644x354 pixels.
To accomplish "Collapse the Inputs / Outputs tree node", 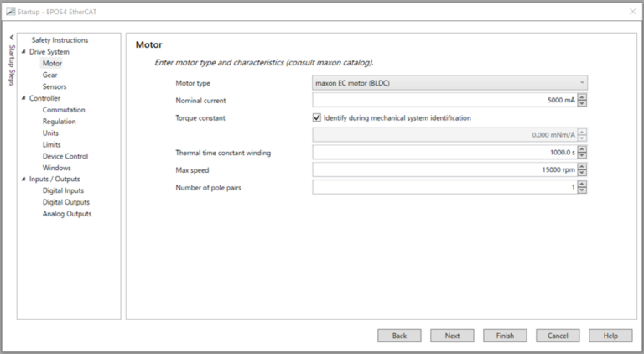I will pyautogui.click(x=23, y=179).
